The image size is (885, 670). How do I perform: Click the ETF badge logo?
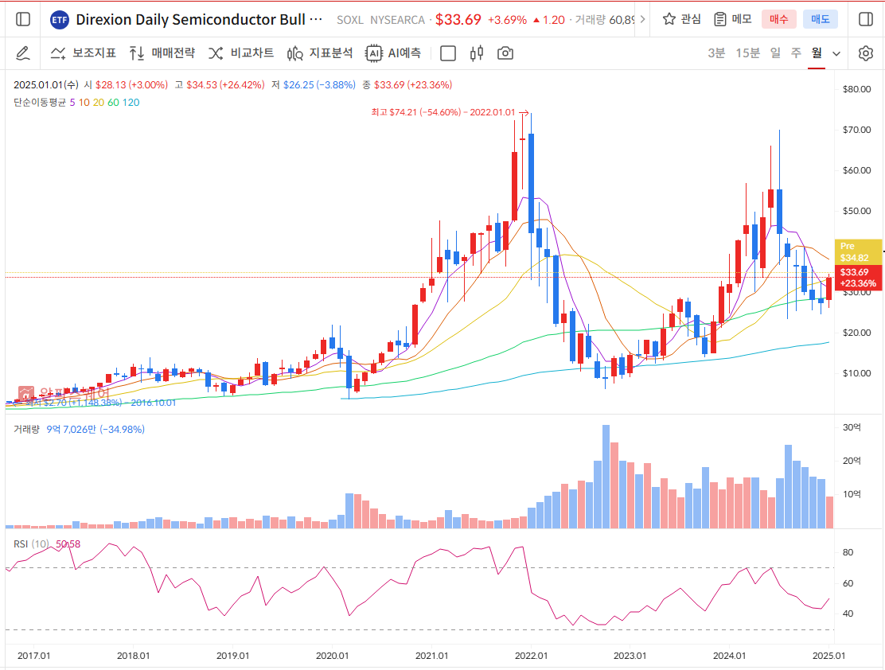click(59, 20)
